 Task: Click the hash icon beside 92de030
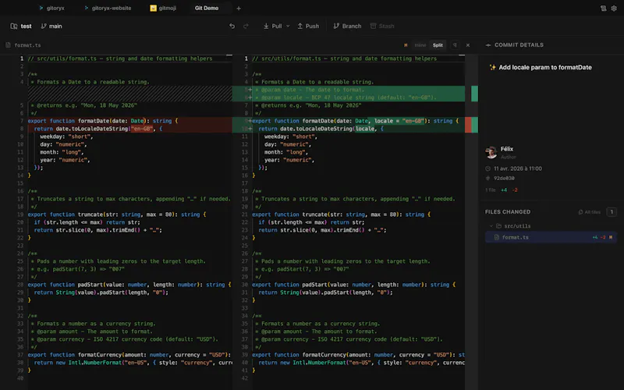point(488,179)
